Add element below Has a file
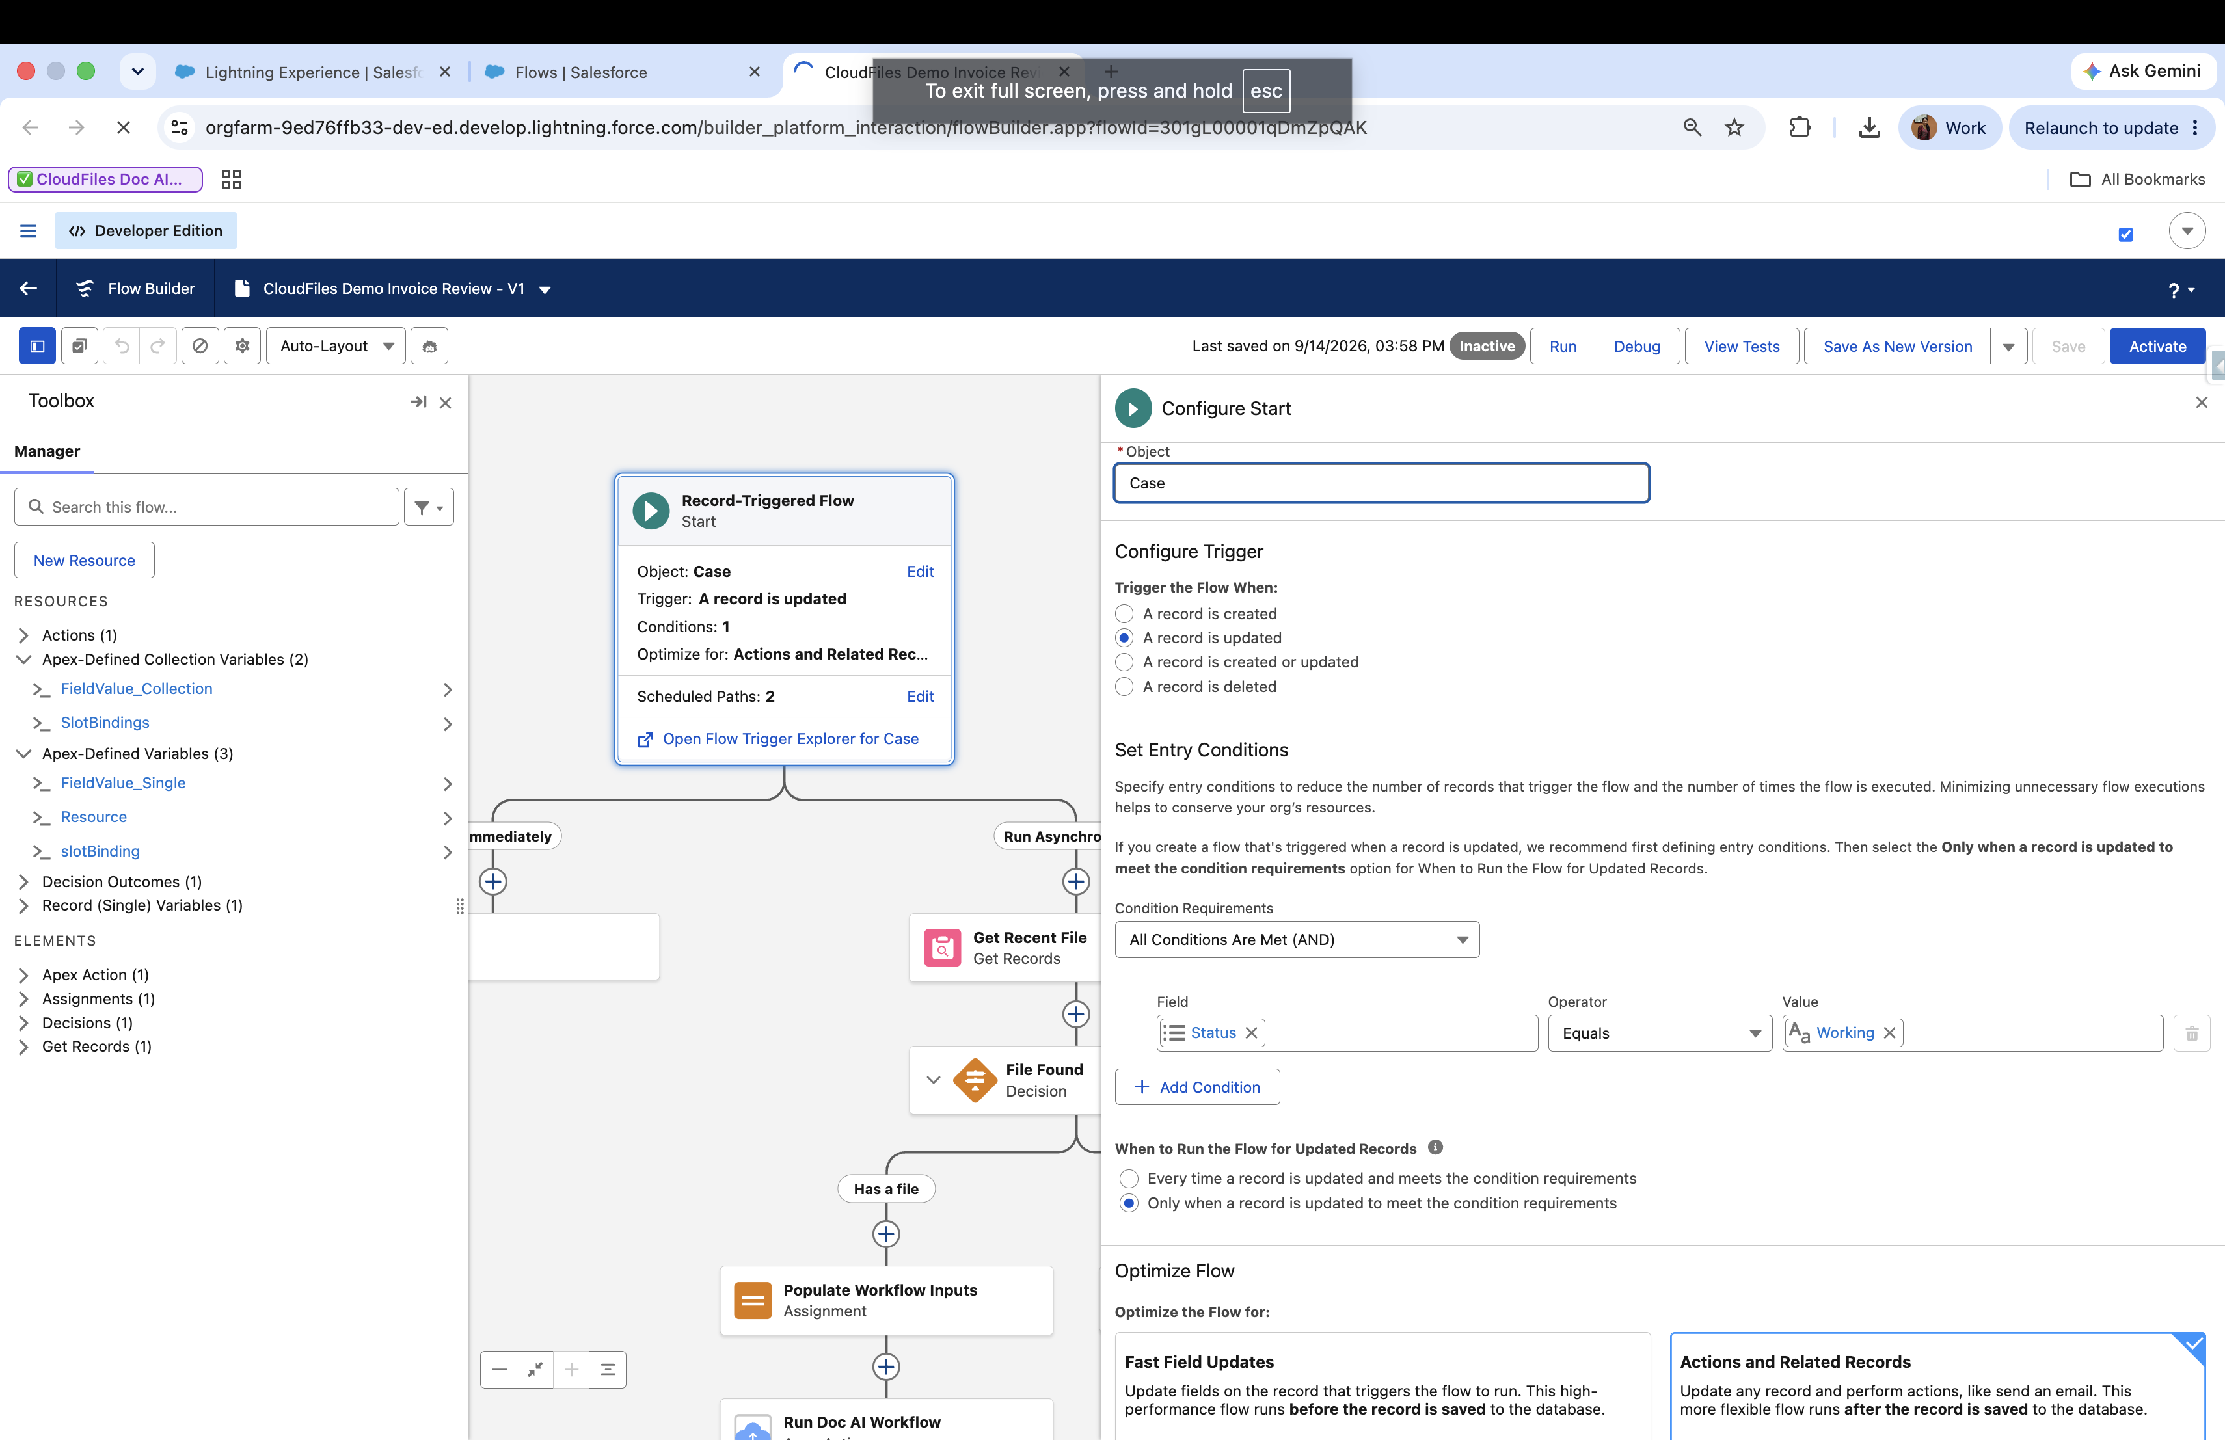The height and width of the screenshot is (1440, 2225). click(885, 1233)
